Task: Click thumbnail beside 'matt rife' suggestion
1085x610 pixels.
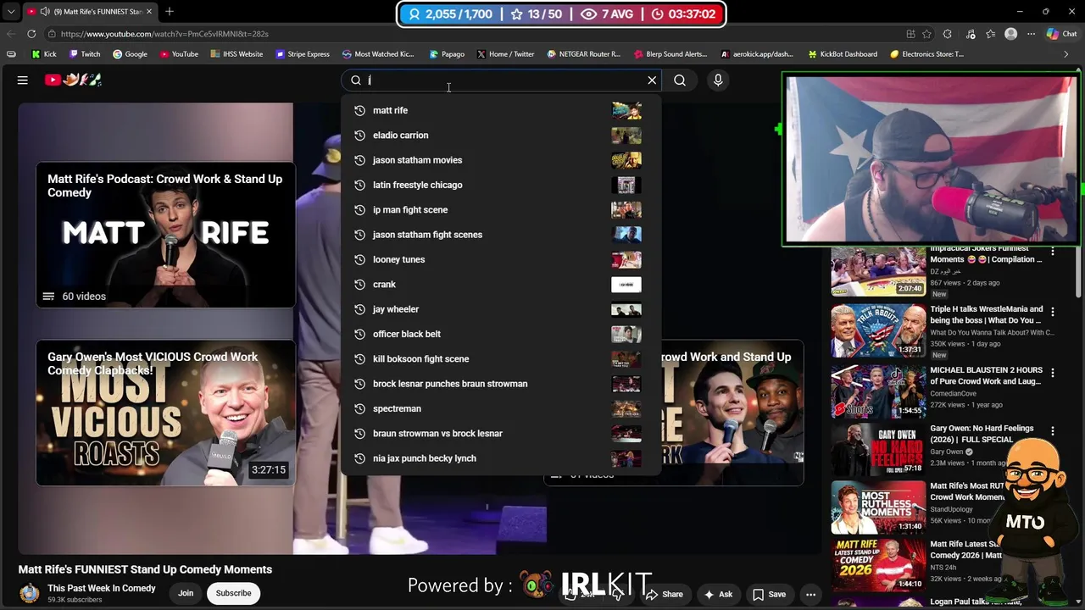Action: [x=626, y=110]
